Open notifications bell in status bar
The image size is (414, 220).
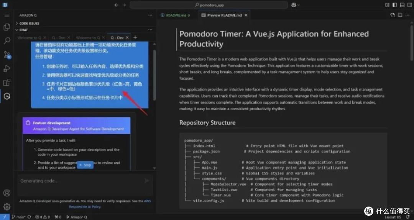click(407, 217)
